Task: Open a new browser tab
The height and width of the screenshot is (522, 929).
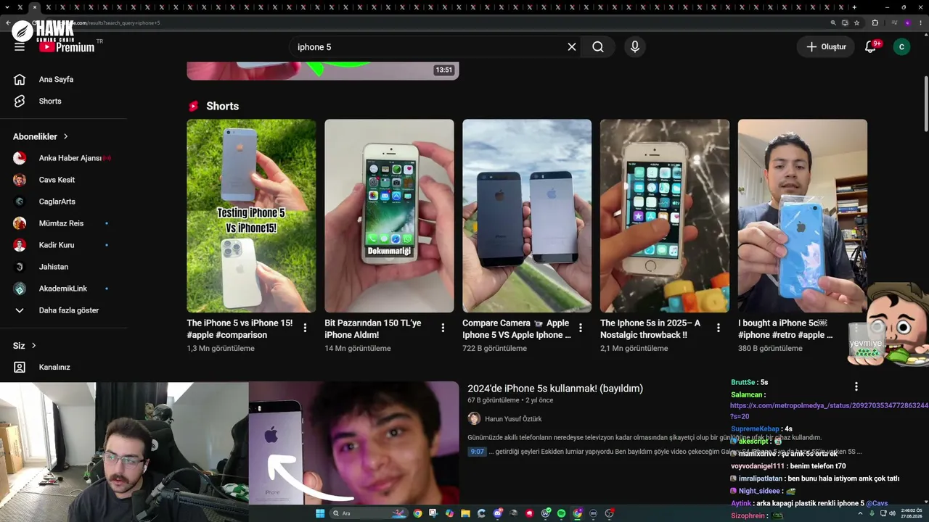Action: (854, 7)
